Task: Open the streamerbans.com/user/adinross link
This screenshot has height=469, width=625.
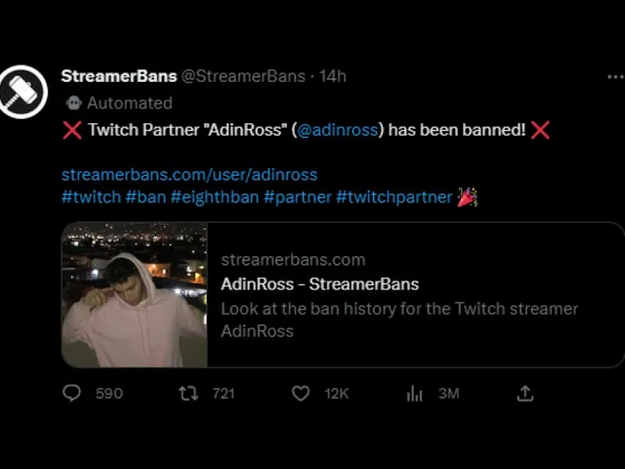Action: point(189,175)
